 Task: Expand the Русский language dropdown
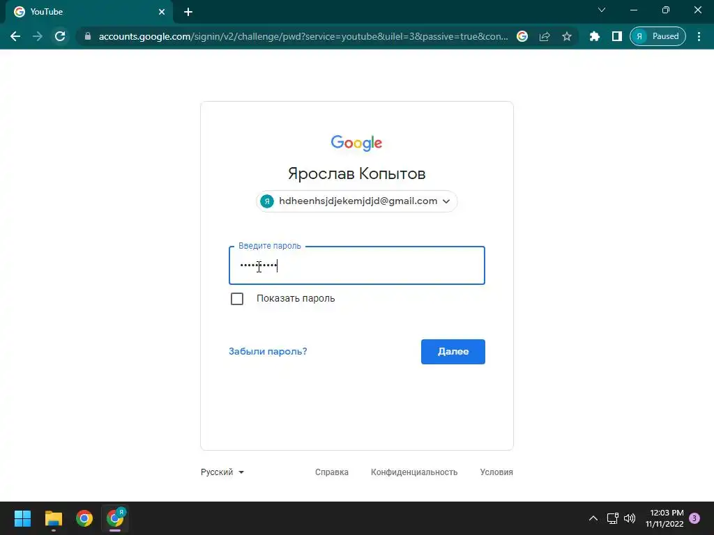click(222, 472)
